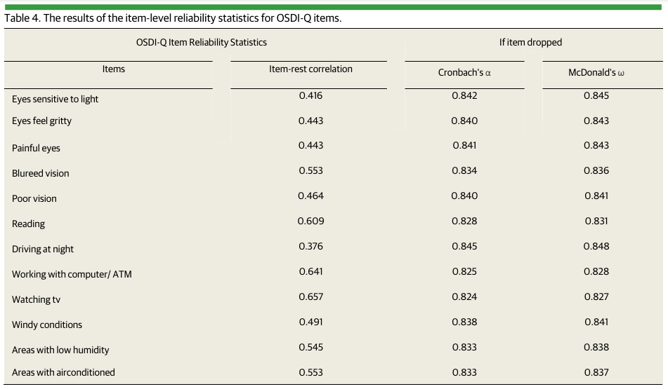Click the "Blureed vision" item label
Screen dimensions: 668x389
(41, 174)
